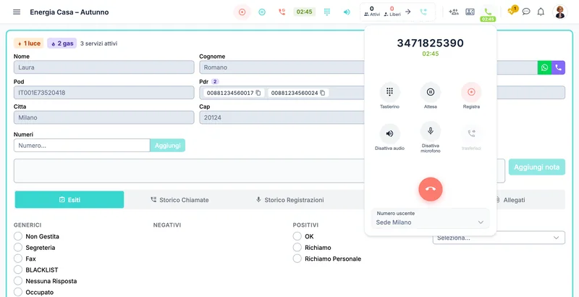Choose the Richiamo Personale outcome
The height and width of the screenshot is (297, 579).
coord(297,259)
